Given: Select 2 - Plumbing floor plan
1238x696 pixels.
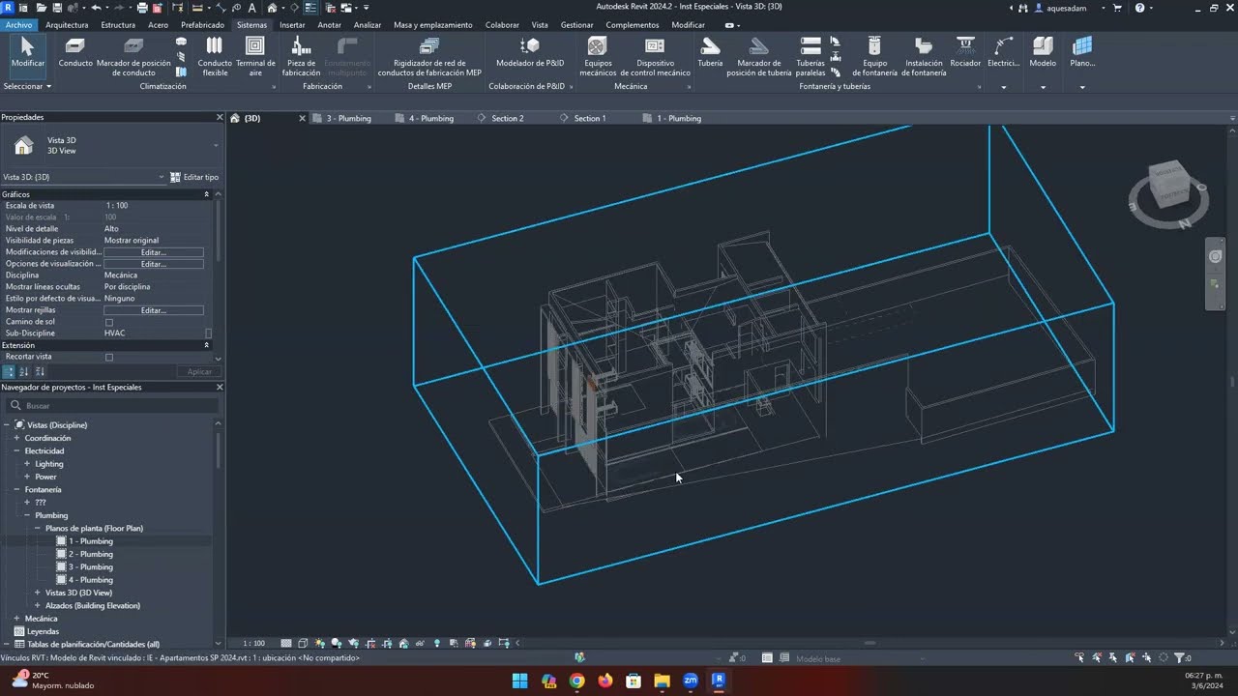Looking at the screenshot, I should 91,554.
